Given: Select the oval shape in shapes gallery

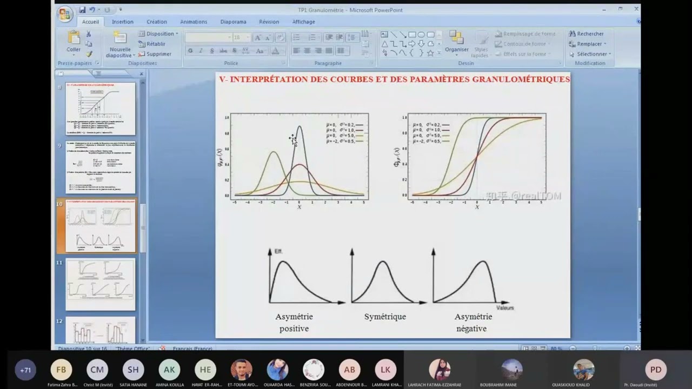Looking at the screenshot, I should pos(421,34).
